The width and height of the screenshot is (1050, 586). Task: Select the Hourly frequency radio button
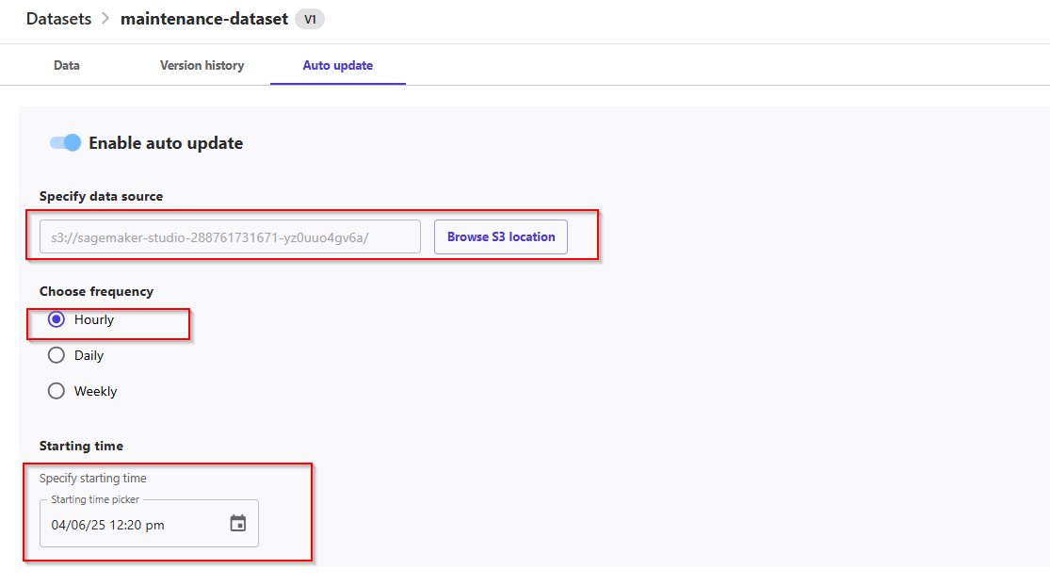pyautogui.click(x=57, y=319)
